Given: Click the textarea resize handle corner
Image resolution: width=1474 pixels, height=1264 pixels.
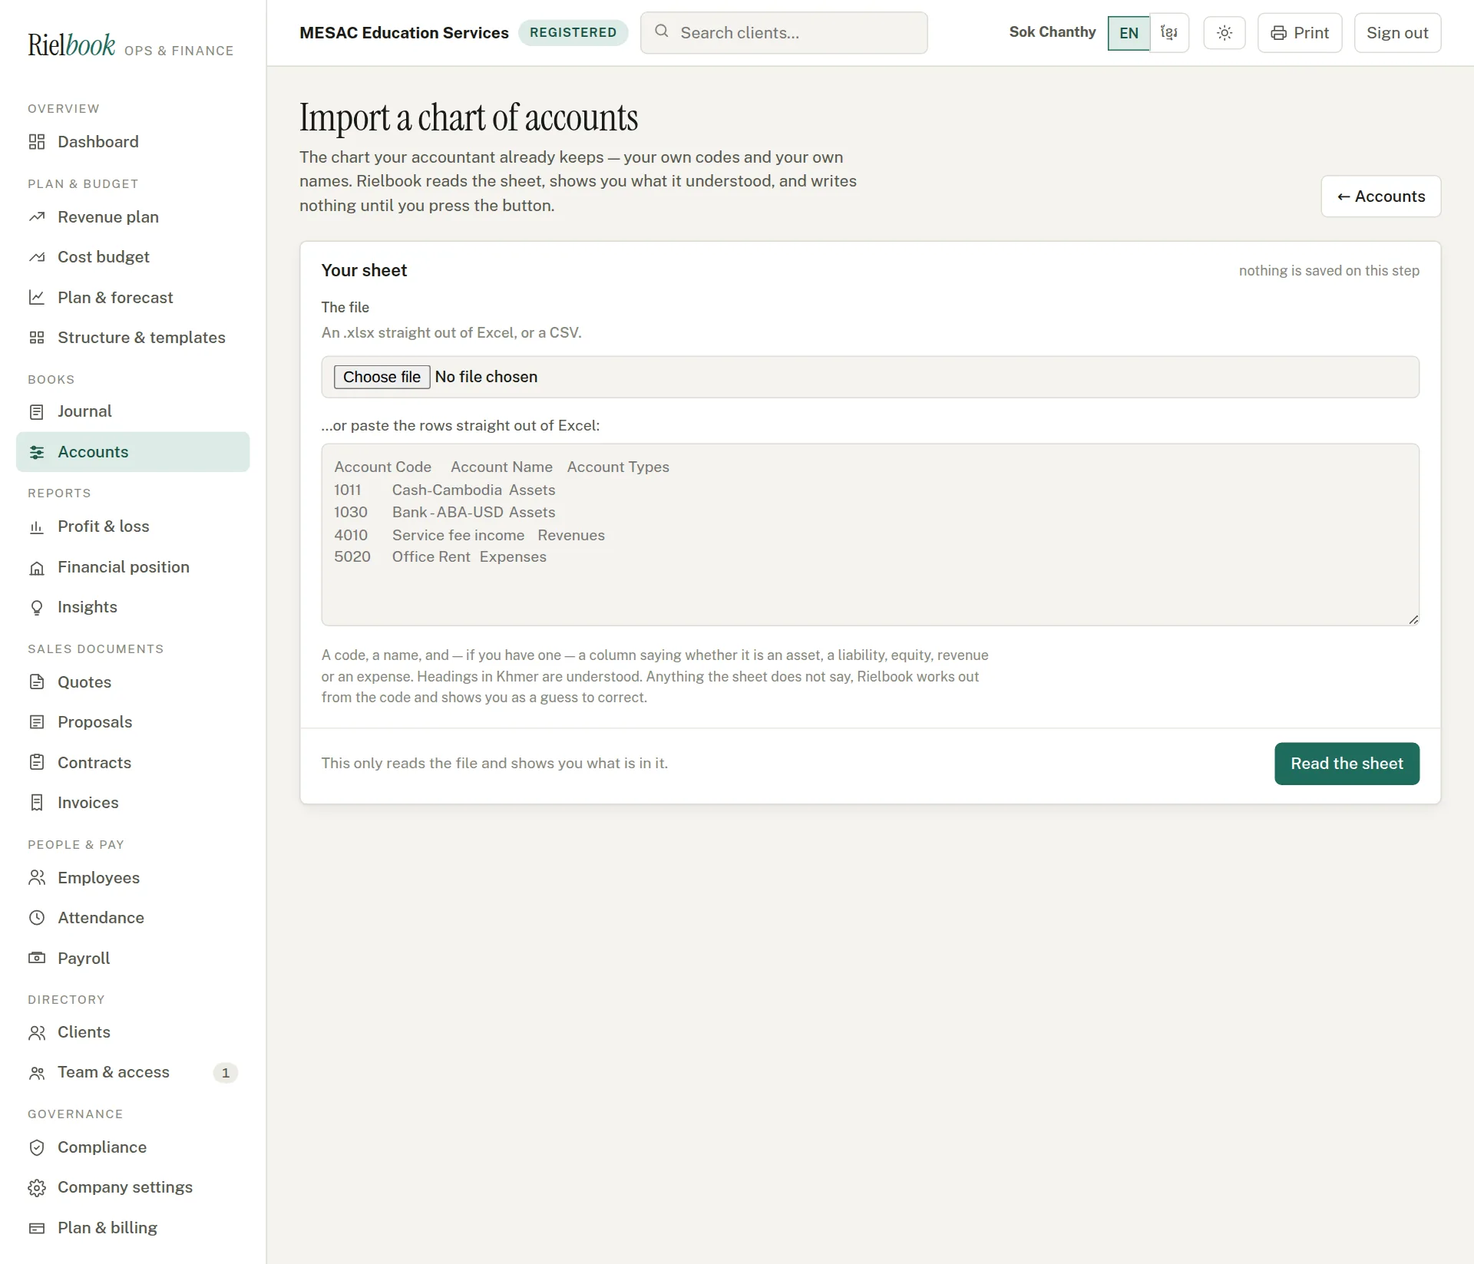Looking at the screenshot, I should (x=1413, y=619).
